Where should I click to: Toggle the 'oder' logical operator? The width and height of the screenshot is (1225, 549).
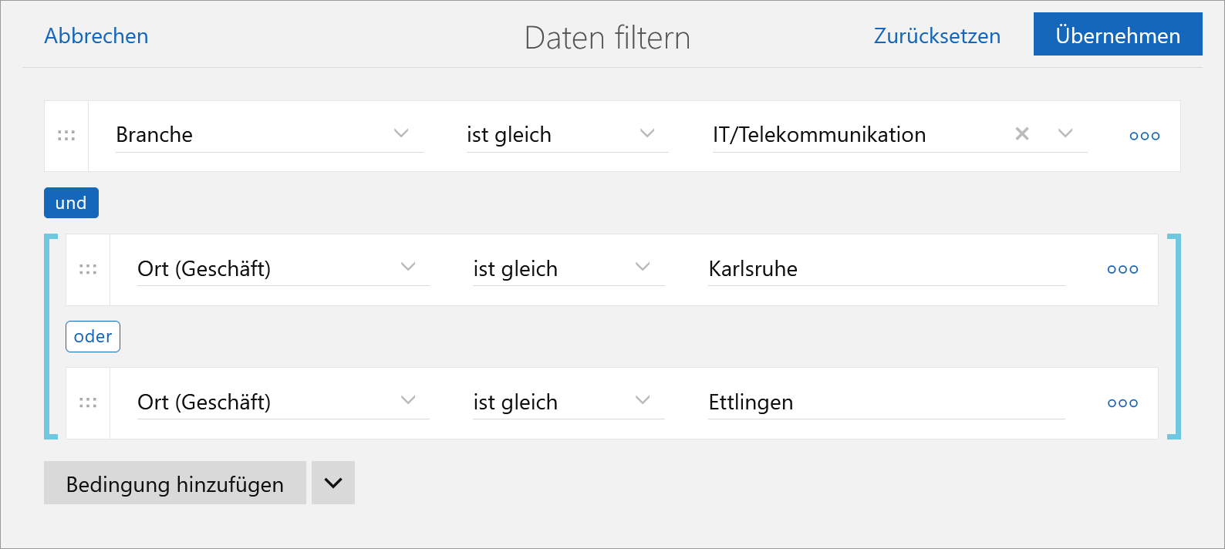pos(93,336)
